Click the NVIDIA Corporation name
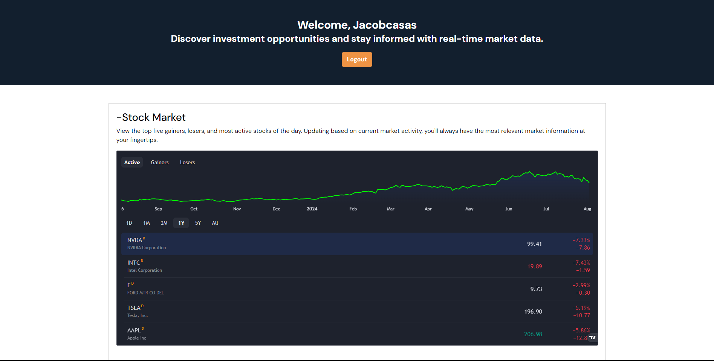Viewport: 714px width, 361px height. (x=147, y=248)
